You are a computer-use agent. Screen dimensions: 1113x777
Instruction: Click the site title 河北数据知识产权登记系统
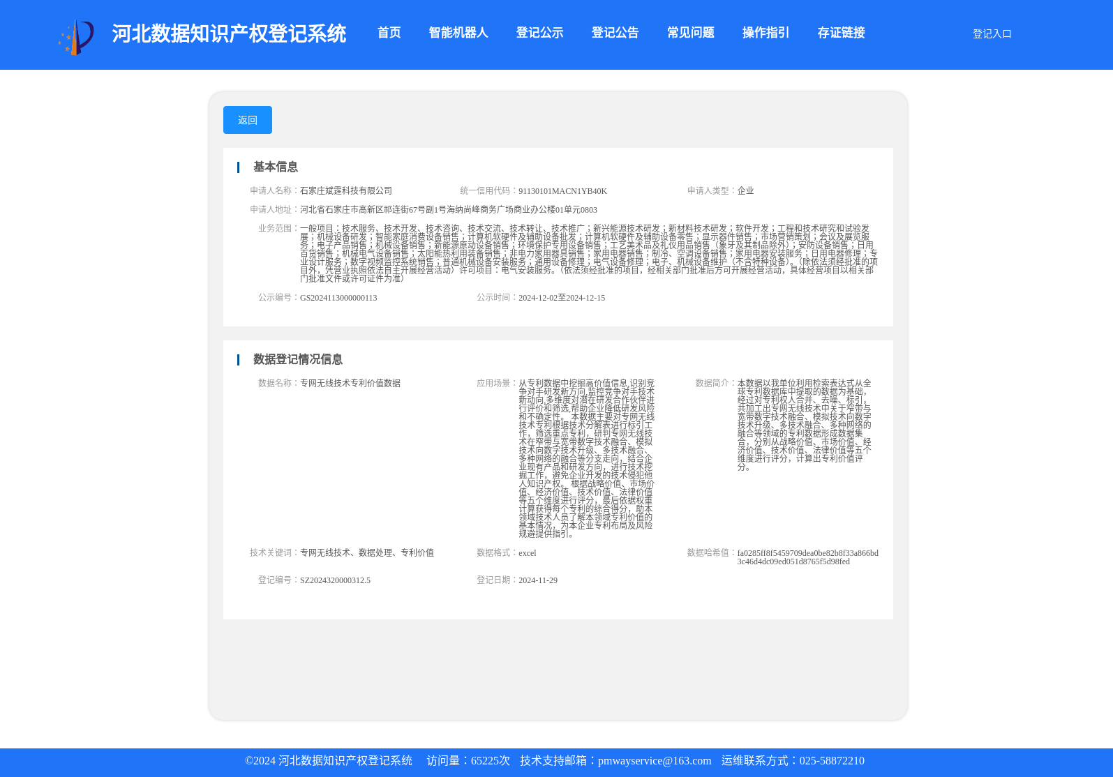click(229, 33)
